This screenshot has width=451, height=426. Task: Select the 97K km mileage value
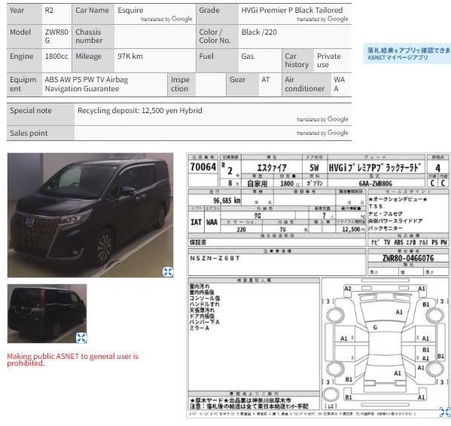(x=130, y=56)
